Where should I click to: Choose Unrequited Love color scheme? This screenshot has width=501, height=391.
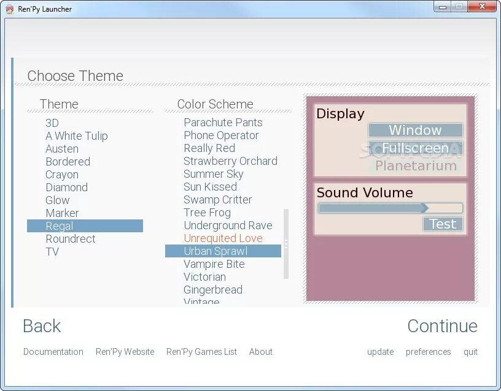coord(223,238)
